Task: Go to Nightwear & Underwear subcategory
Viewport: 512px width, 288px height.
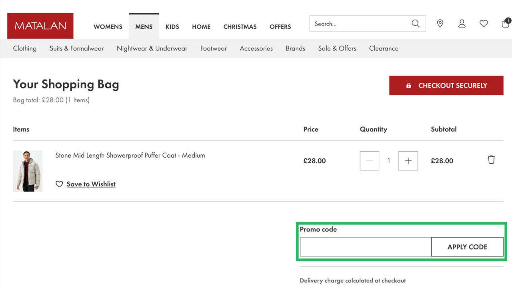Action: (x=152, y=48)
